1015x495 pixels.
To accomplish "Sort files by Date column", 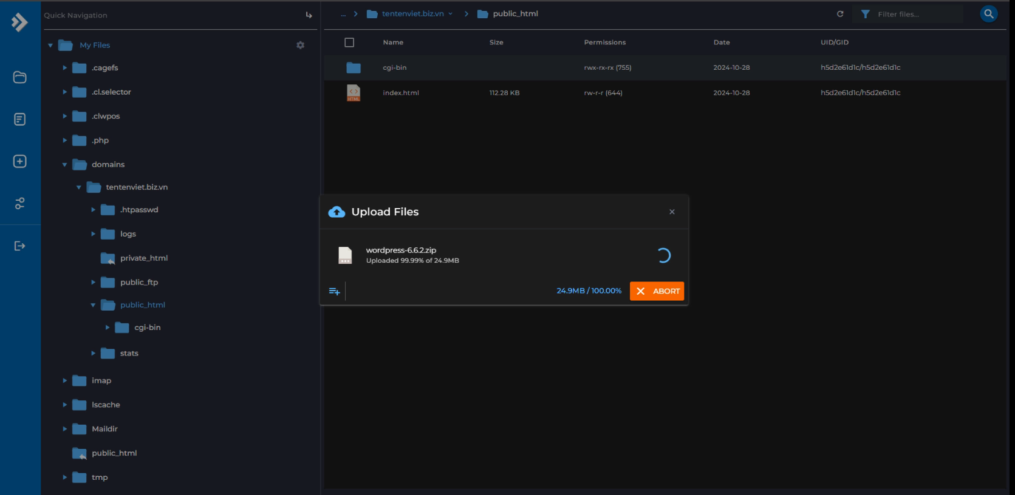I will click(x=722, y=42).
